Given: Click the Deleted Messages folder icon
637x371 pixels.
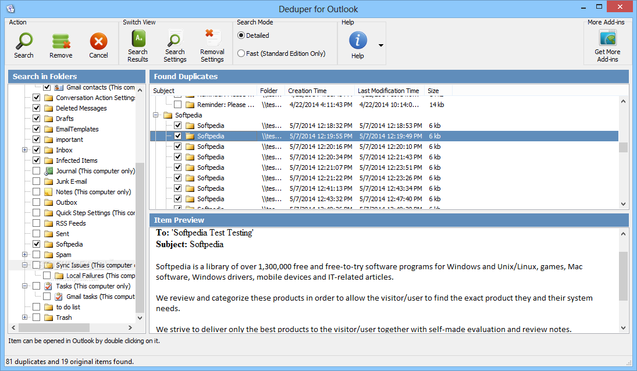Looking at the screenshot, I should (49, 108).
